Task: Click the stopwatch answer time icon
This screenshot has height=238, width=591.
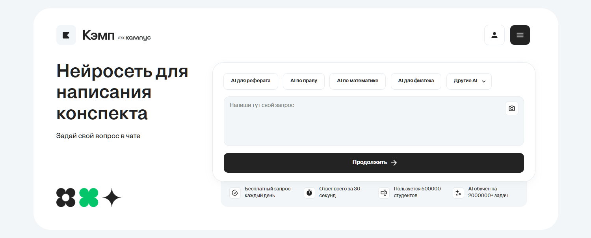Action: pos(309,193)
